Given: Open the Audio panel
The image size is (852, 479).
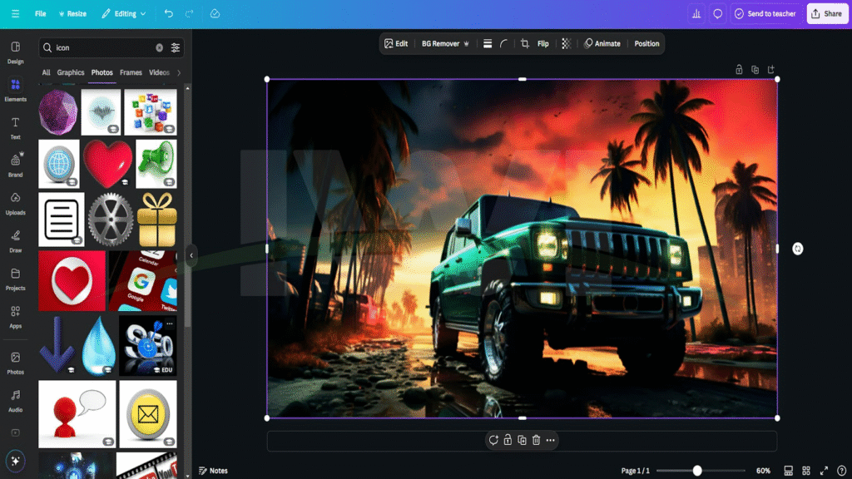Looking at the screenshot, I should click(x=15, y=401).
